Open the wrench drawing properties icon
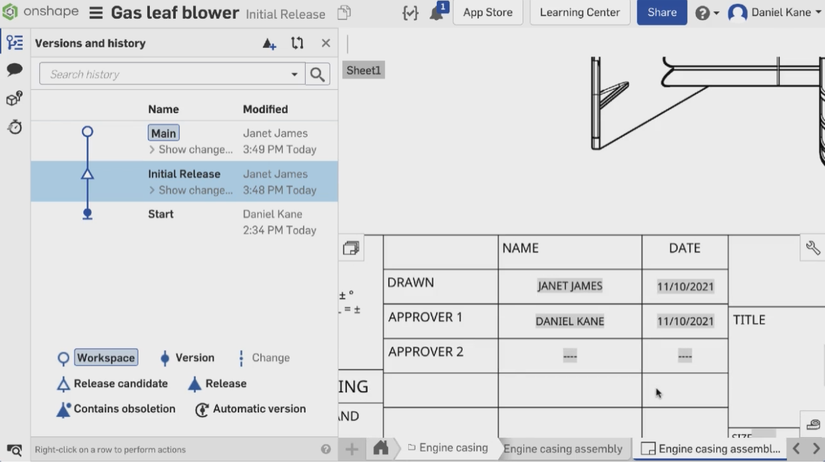 813,248
